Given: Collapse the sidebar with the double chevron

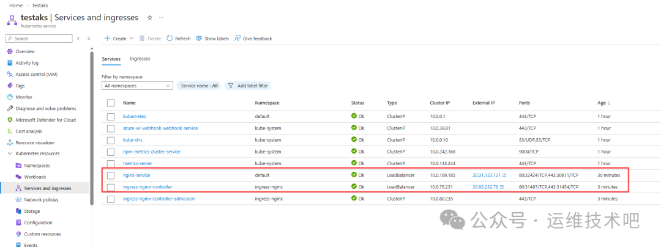Looking at the screenshot, I should pos(89,39).
